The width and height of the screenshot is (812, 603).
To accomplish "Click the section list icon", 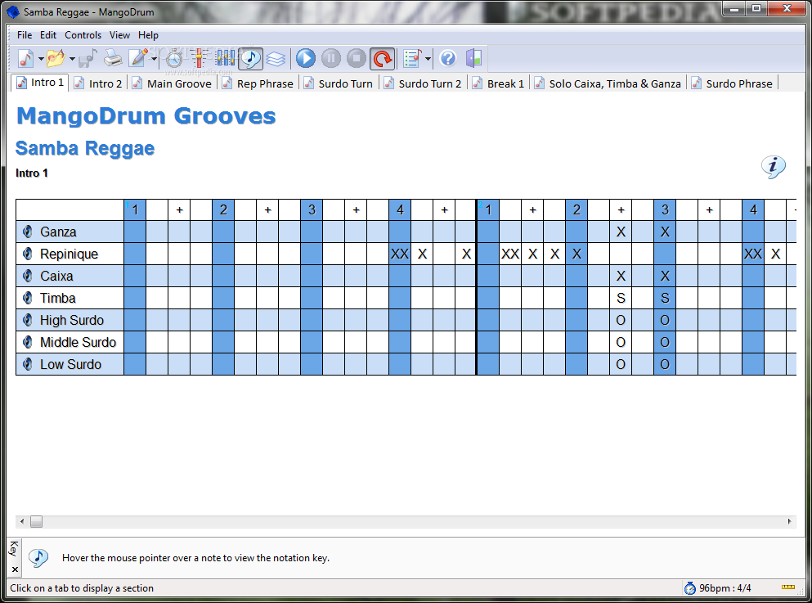I will pyautogui.click(x=412, y=59).
